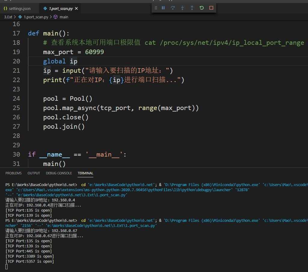Click the value 60999 on line 19
Screen dimensions: 308x272
(x=94, y=52)
